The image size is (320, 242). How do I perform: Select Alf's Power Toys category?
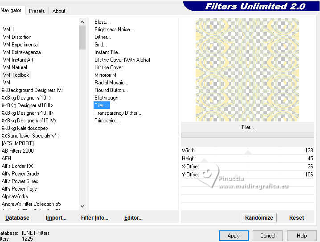click(x=19, y=189)
